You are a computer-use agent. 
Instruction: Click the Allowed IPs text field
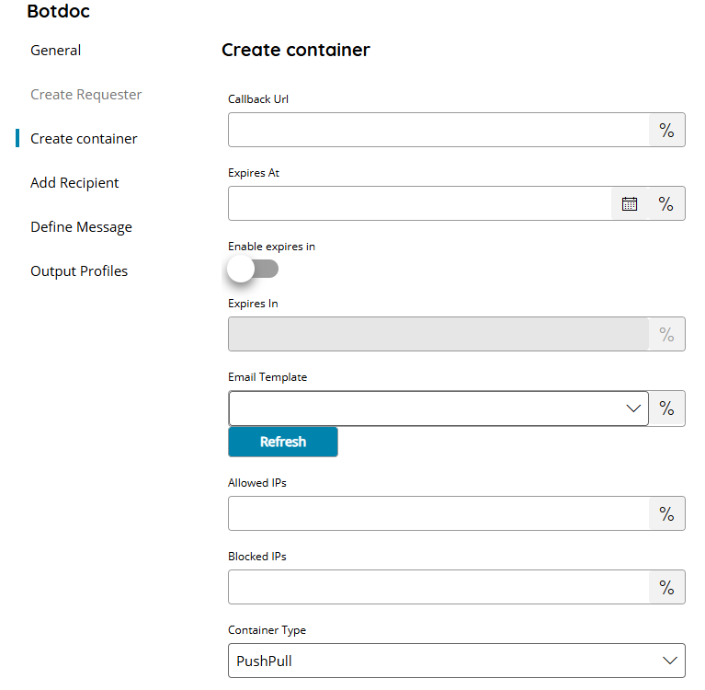438,513
